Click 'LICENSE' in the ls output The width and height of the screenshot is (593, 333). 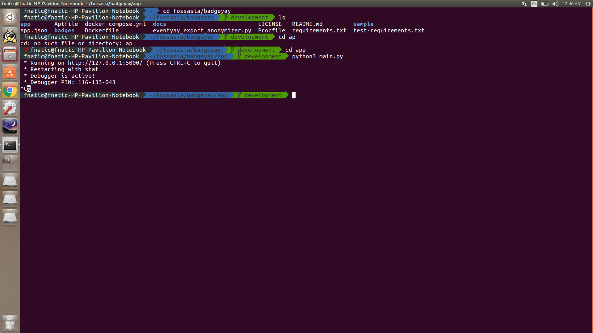click(x=270, y=24)
